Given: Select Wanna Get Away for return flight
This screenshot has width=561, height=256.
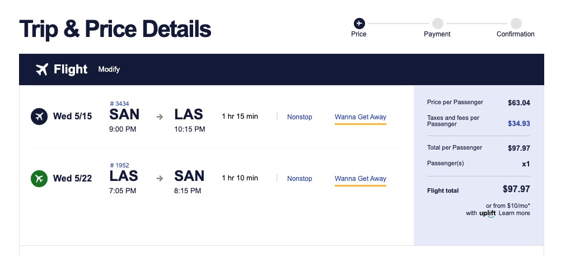Looking at the screenshot, I should [361, 179].
